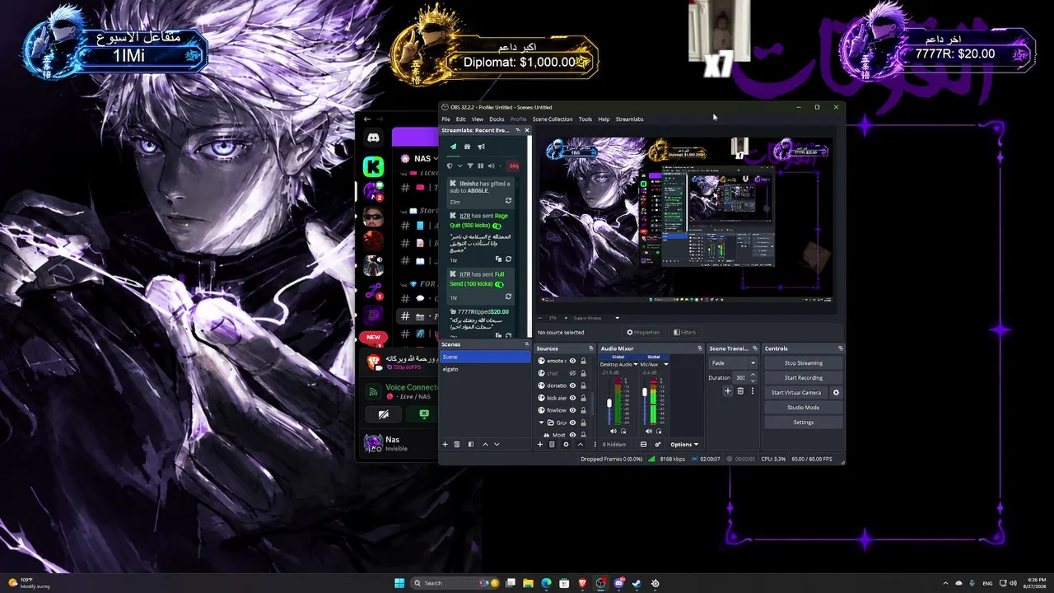Pause the Streamlabs alert queue
This screenshot has width=1054, height=593.
[481, 166]
